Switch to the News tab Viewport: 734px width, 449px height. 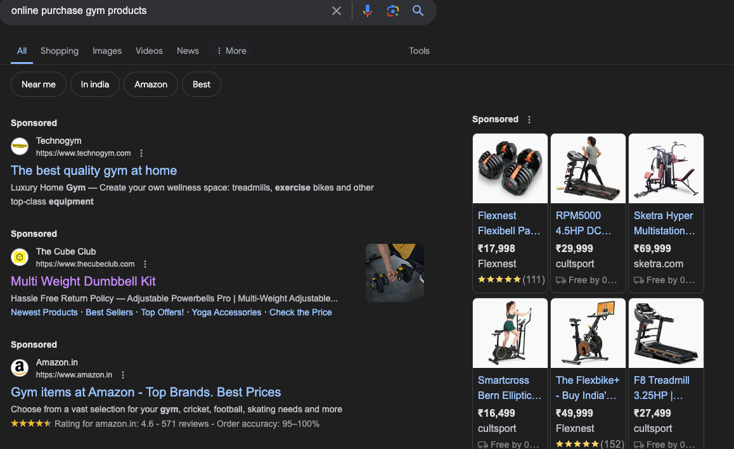click(188, 51)
